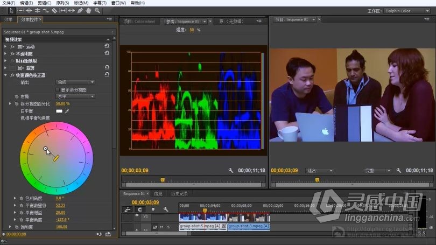Viewport: 436px width, 245px height.
Task: Select the Slide tool
Action: click(72, 11)
